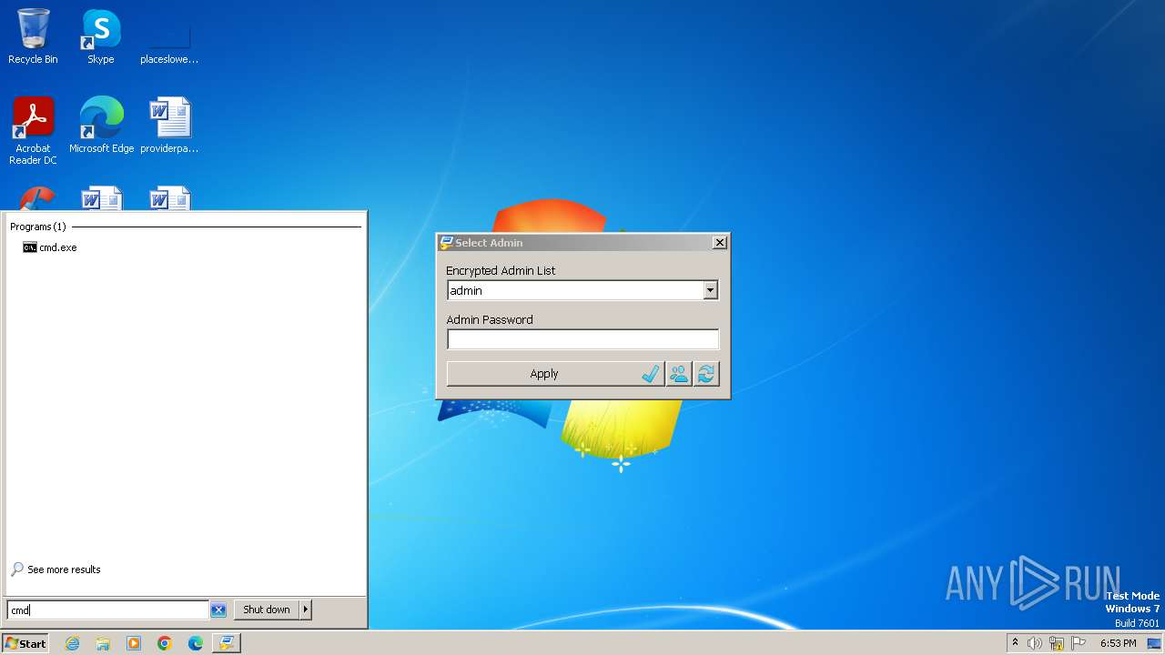Image resolution: width=1165 pixels, height=655 pixels.
Task: Click the Apply button label
Action: [544, 374]
